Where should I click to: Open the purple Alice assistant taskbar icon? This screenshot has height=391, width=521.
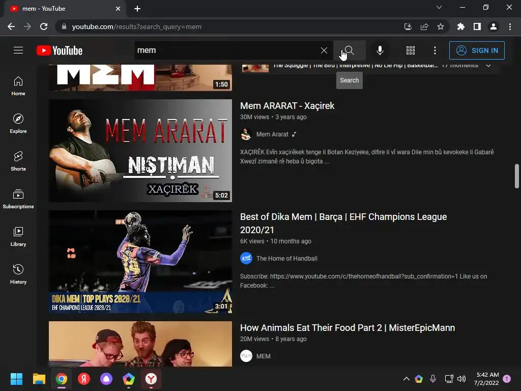coord(106,379)
